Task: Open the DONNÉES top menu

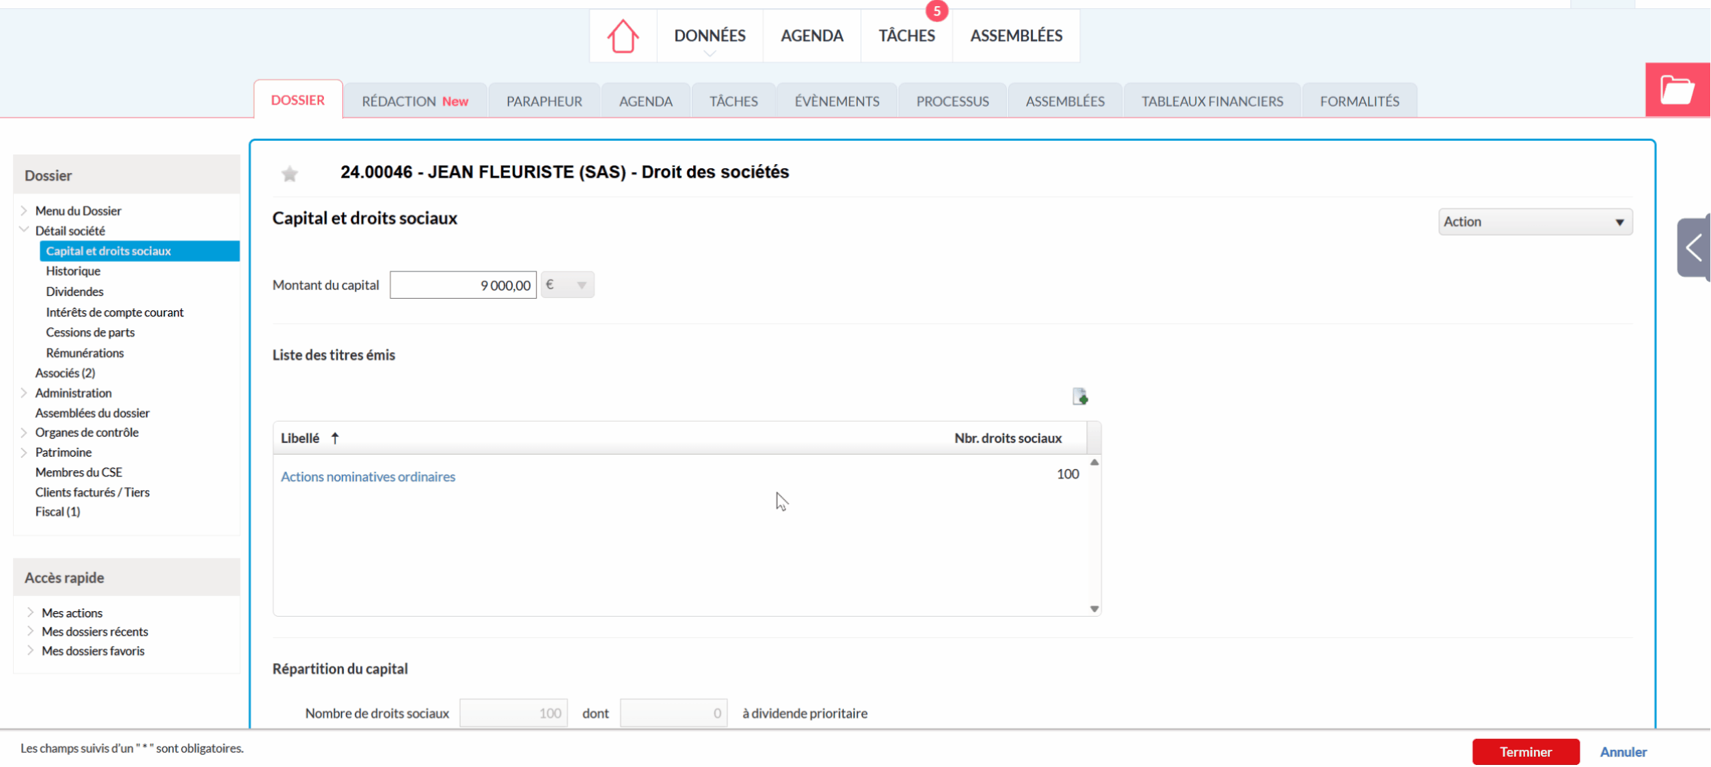Action: point(710,36)
